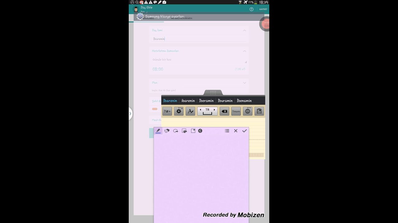This screenshot has width=398, height=223.
Task: Collapse the Hatırlatma Zamanları section
Action: pyautogui.click(x=244, y=51)
